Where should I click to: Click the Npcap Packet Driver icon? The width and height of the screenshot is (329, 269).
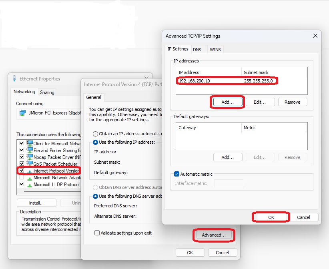[x=30, y=157]
